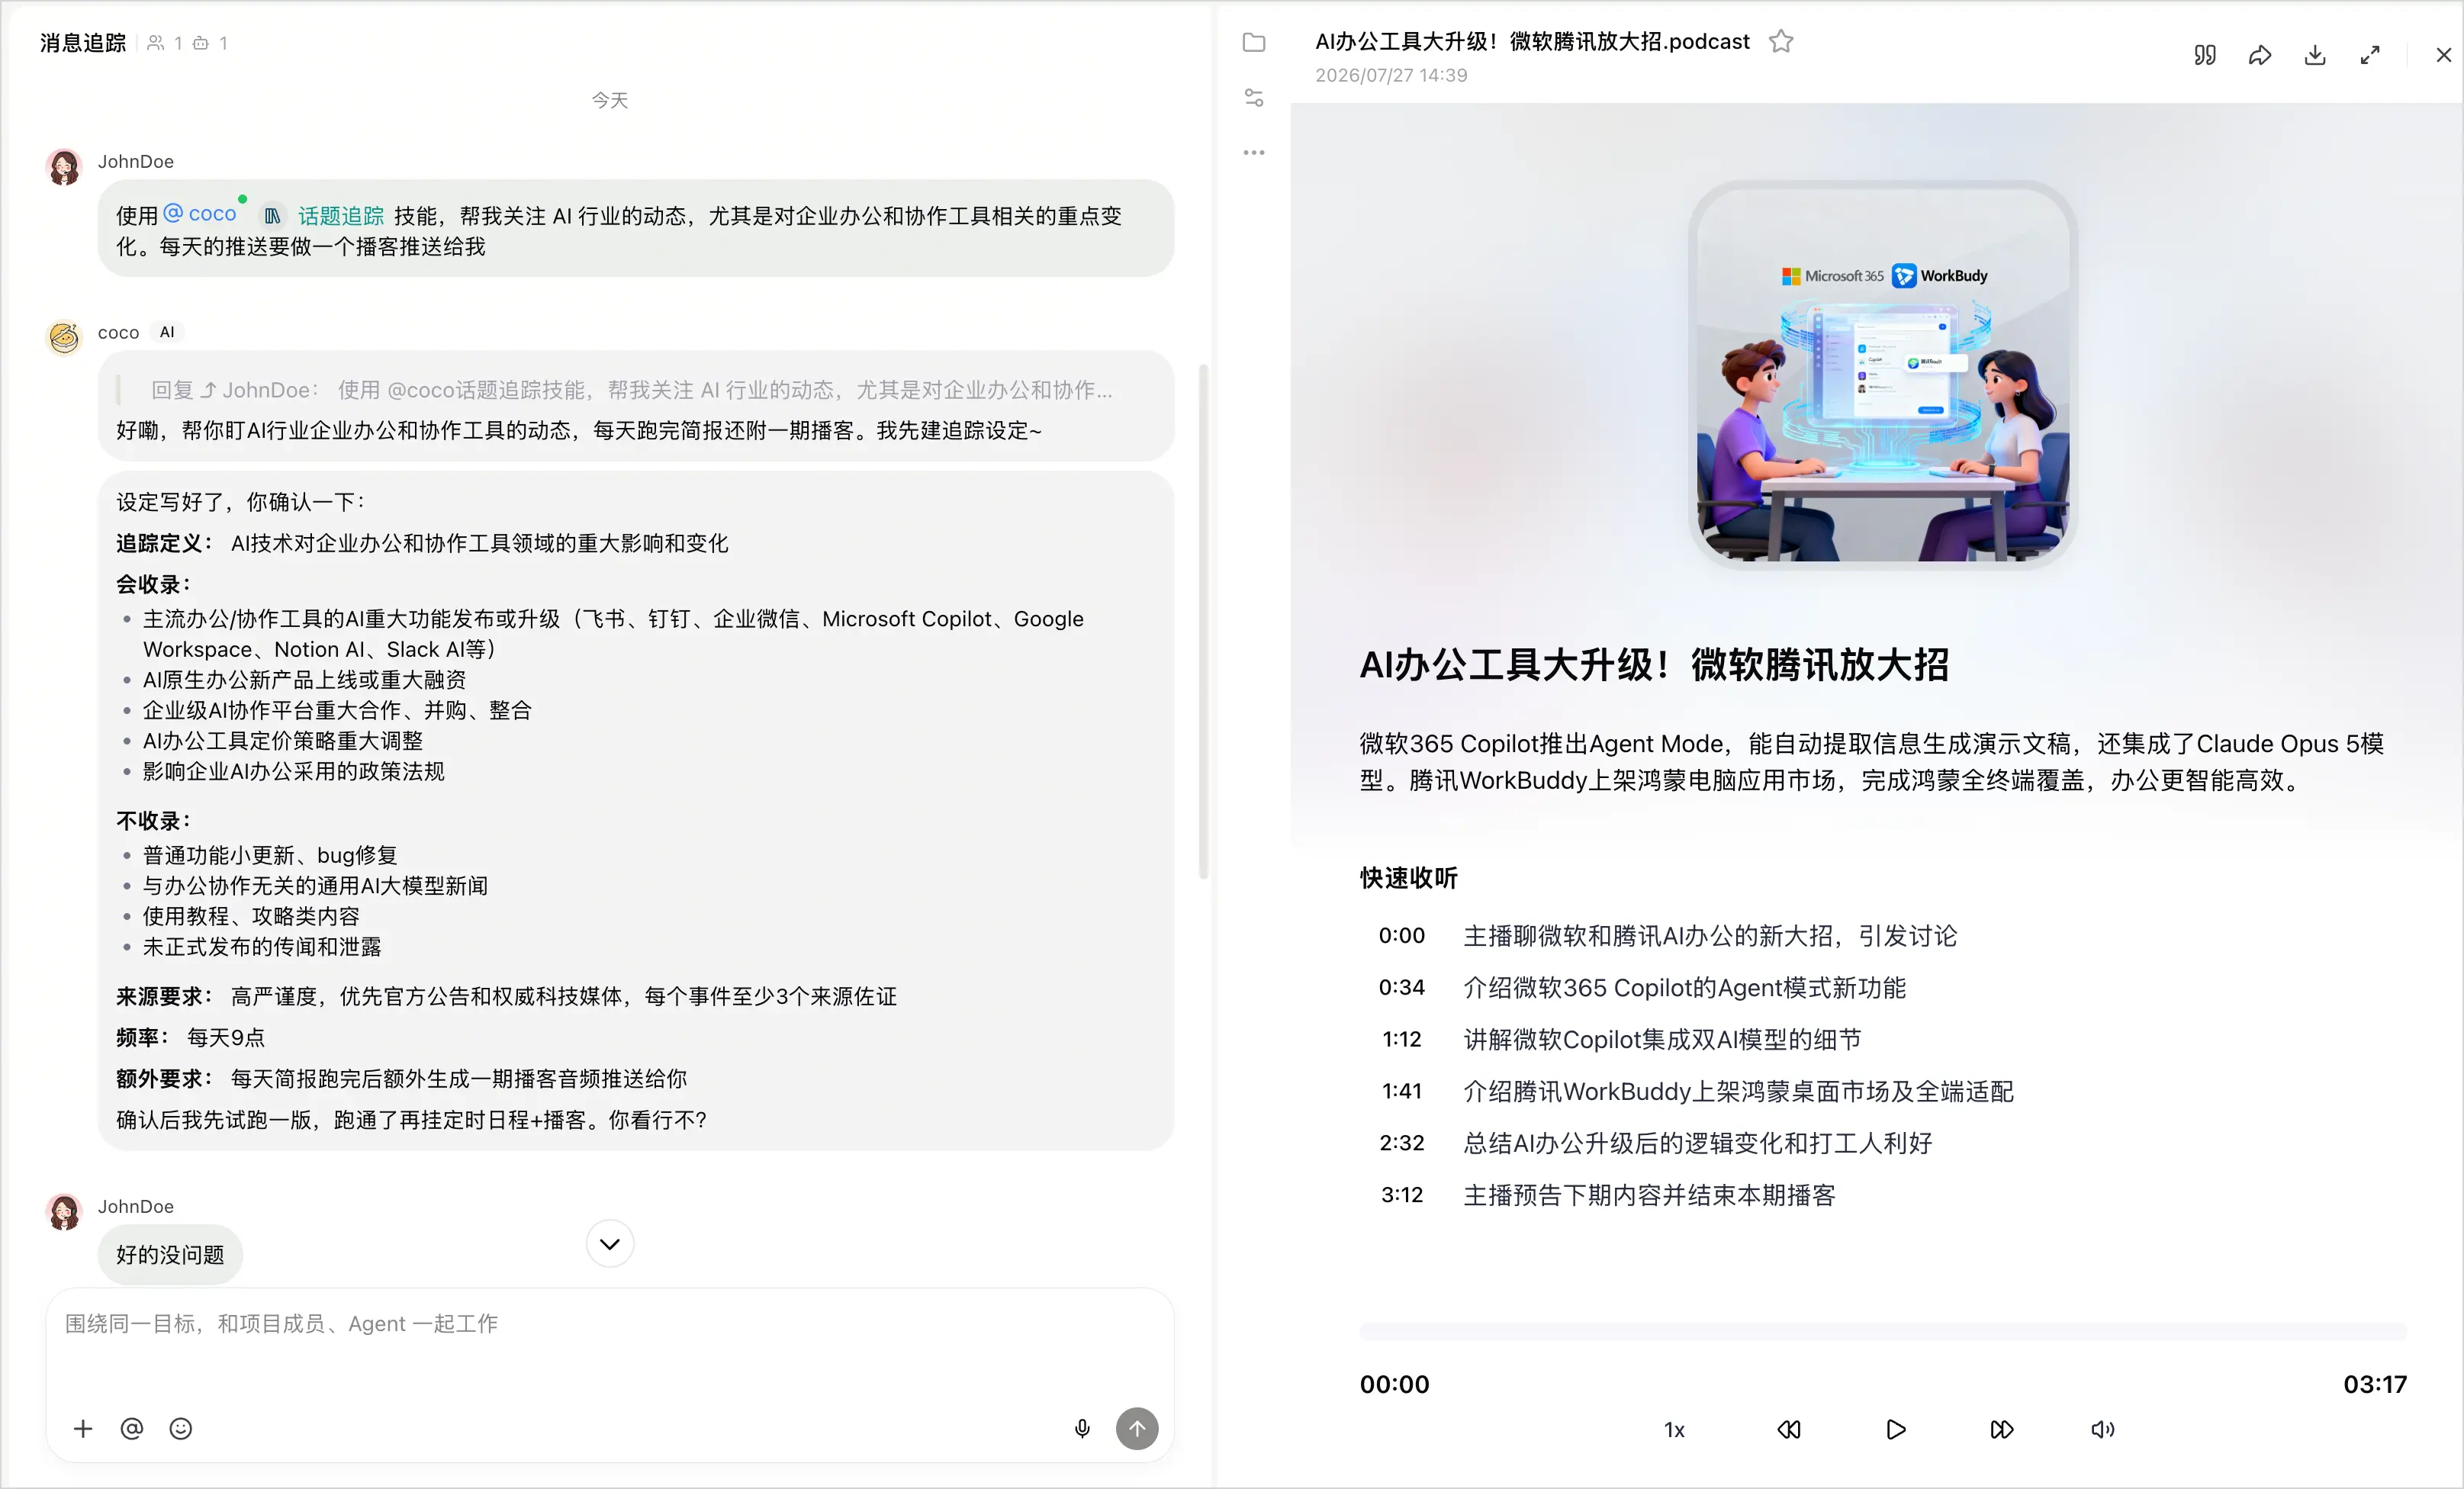The width and height of the screenshot is (2464, 1489).
Task: Open the three-dot more options menu
Action: (x=1254, y=153)
